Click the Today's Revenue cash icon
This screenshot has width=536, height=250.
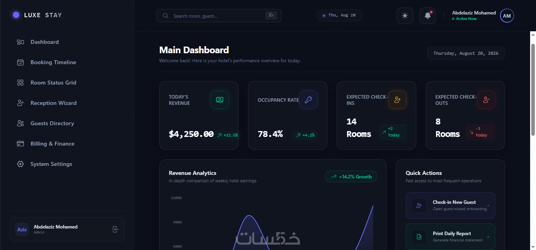220,100
